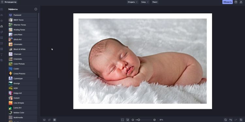Screen dimensions: 245x122
Task: Select the Lomo Art effect row
Action: [x=23, y=108]
